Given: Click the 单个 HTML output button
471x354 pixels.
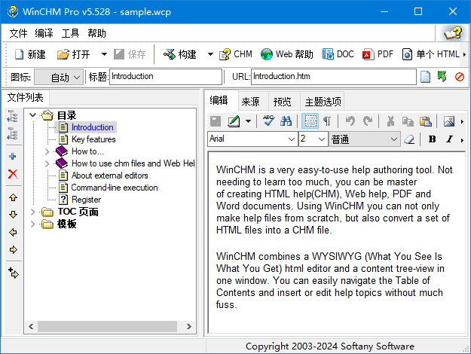Looking at the screenshot, I should point(430,54).
